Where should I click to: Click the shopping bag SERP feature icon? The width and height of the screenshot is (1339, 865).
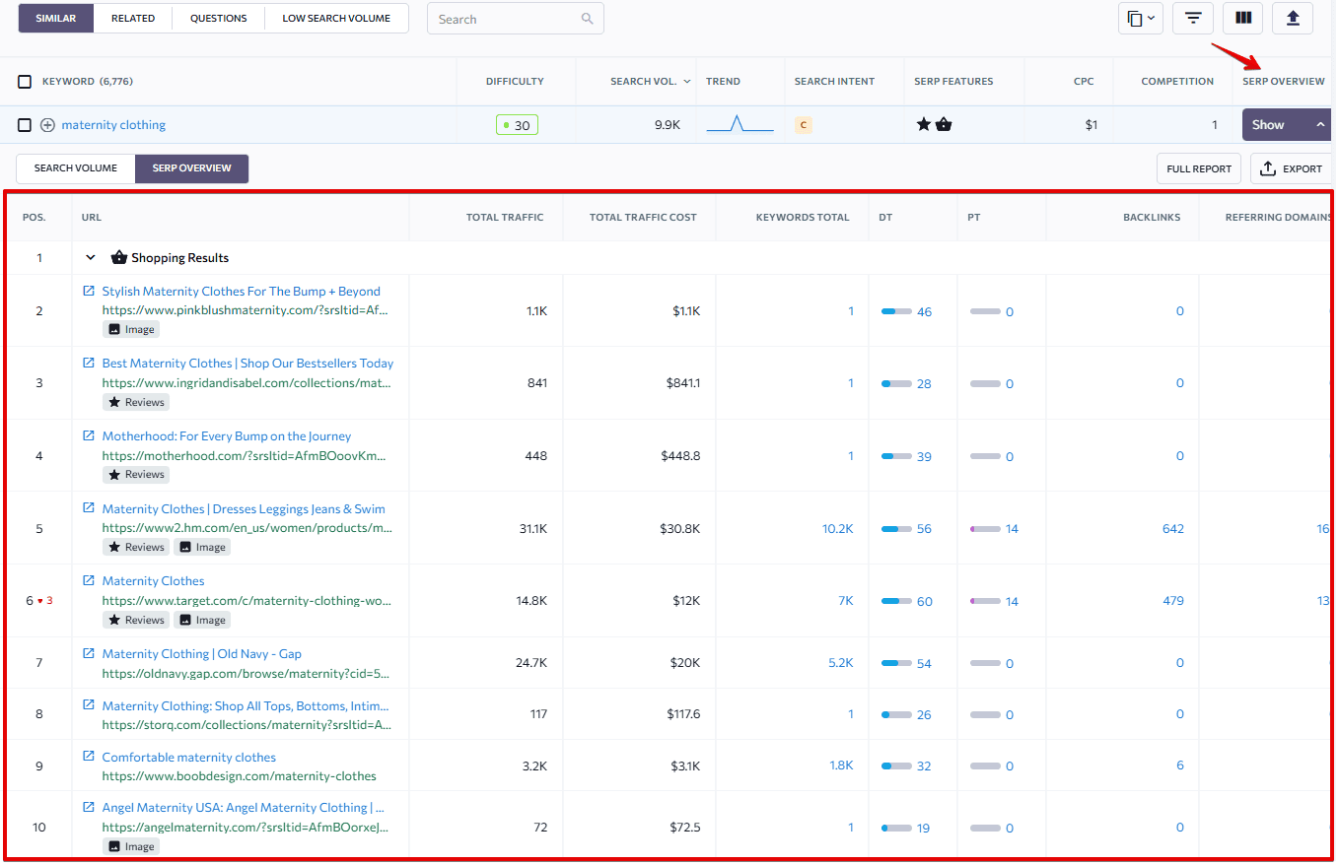pos(945,124)
